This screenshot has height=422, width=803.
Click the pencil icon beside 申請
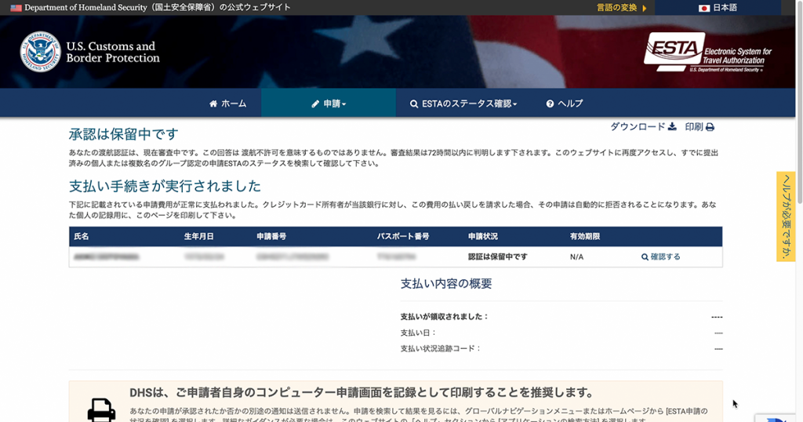pyautogui.click(x=315, y=104)
